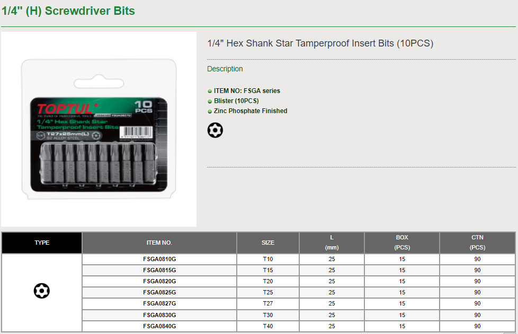Click the carton quantity 90 in FSGA0827G row
This screenshot has height=334, width=518.
click(477, 303)
